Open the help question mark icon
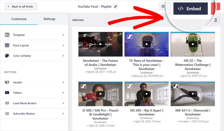Screen dimensions: 224x131 click(163, 6)
